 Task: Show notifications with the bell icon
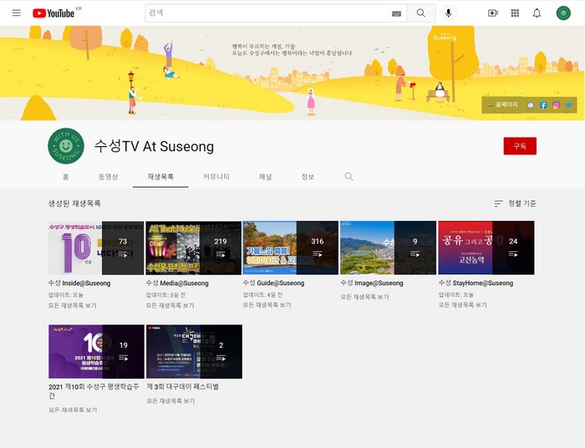537,13
